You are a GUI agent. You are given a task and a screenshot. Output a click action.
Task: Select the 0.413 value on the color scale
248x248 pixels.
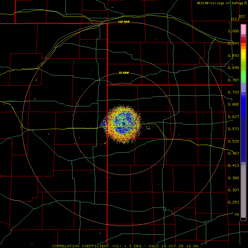click(x=233, y=166)
